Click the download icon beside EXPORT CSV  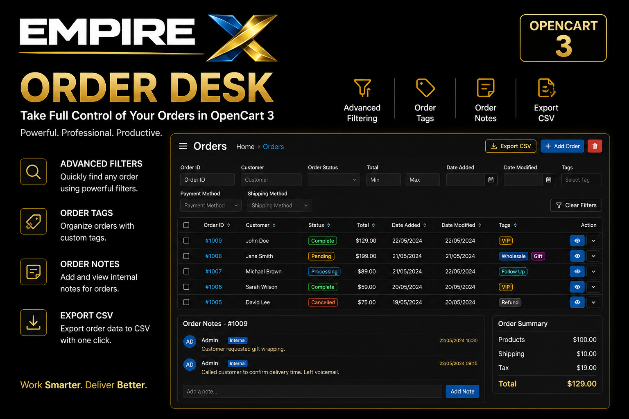point(34,323)
